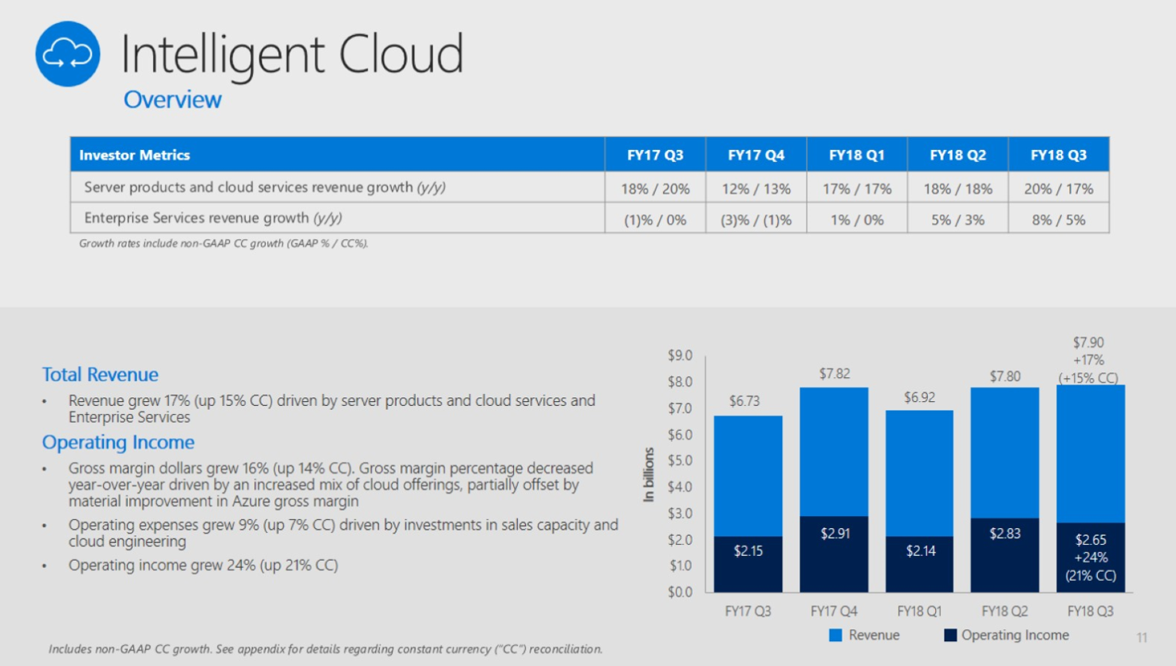
Task: Click the 'FY18 Q3' table column header
Action: tap(1058, 155)
